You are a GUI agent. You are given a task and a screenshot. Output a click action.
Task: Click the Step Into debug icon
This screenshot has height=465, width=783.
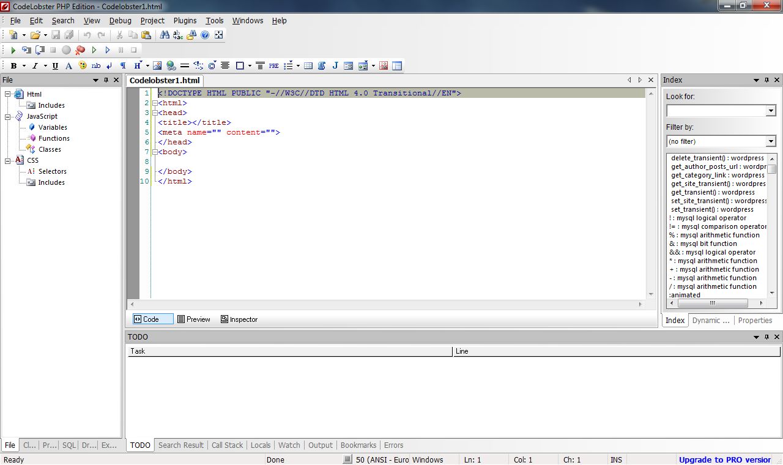tap(26, 50)
